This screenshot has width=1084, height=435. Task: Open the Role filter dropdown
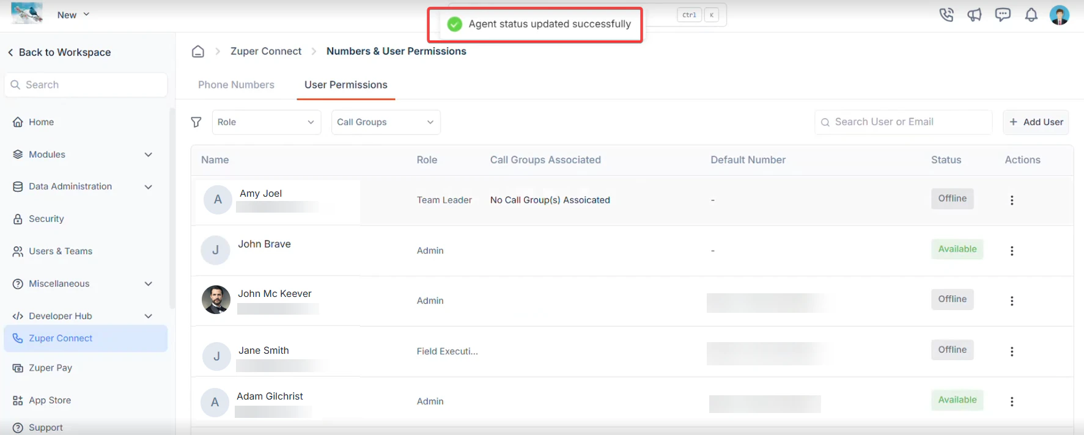[x=267, y=122]
